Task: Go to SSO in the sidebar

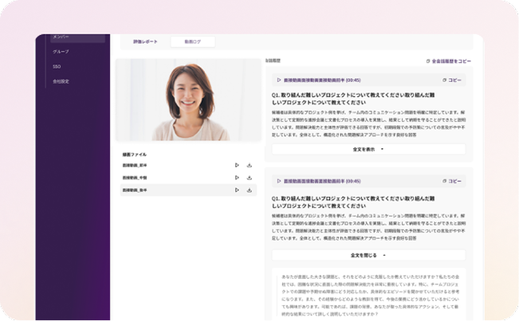Action: [57, 66]
